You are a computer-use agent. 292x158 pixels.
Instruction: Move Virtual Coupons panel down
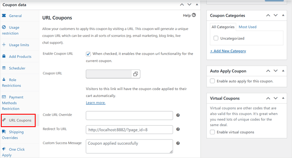276,98
